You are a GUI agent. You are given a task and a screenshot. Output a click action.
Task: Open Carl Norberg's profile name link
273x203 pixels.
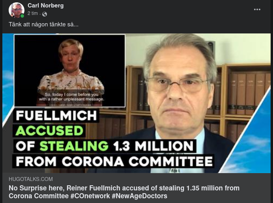pyautogui.click(x=45, y=6)
